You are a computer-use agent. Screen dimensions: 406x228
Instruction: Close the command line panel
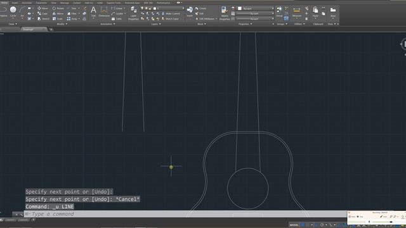tap(16, 214)
